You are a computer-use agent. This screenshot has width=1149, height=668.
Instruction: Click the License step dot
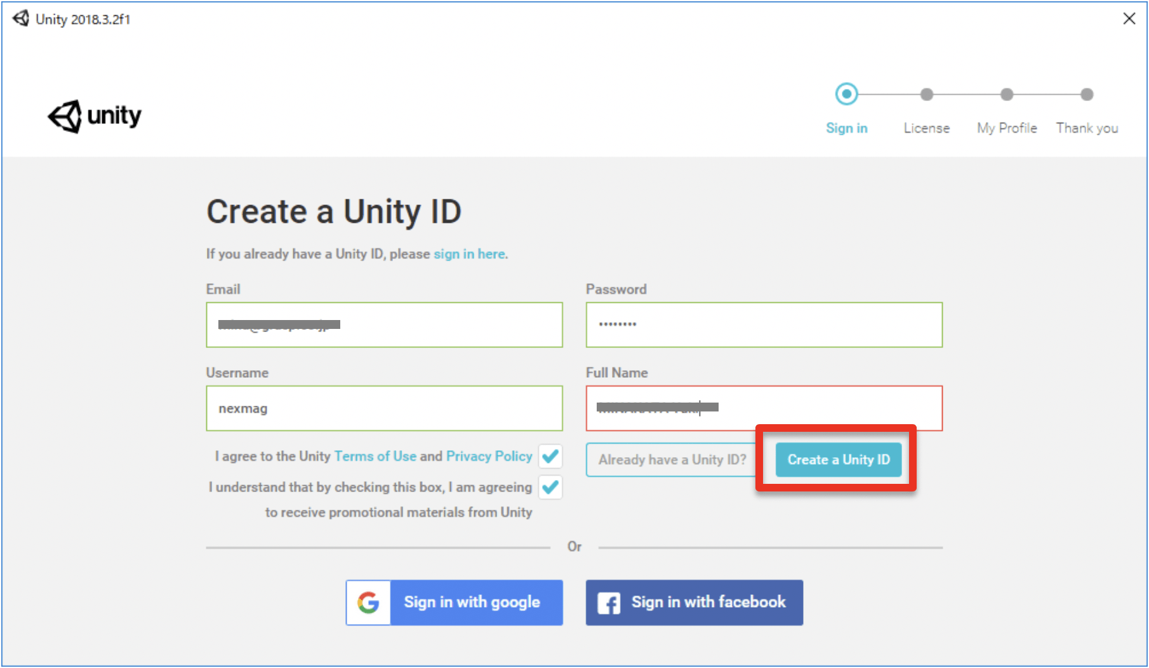[927, 95]
